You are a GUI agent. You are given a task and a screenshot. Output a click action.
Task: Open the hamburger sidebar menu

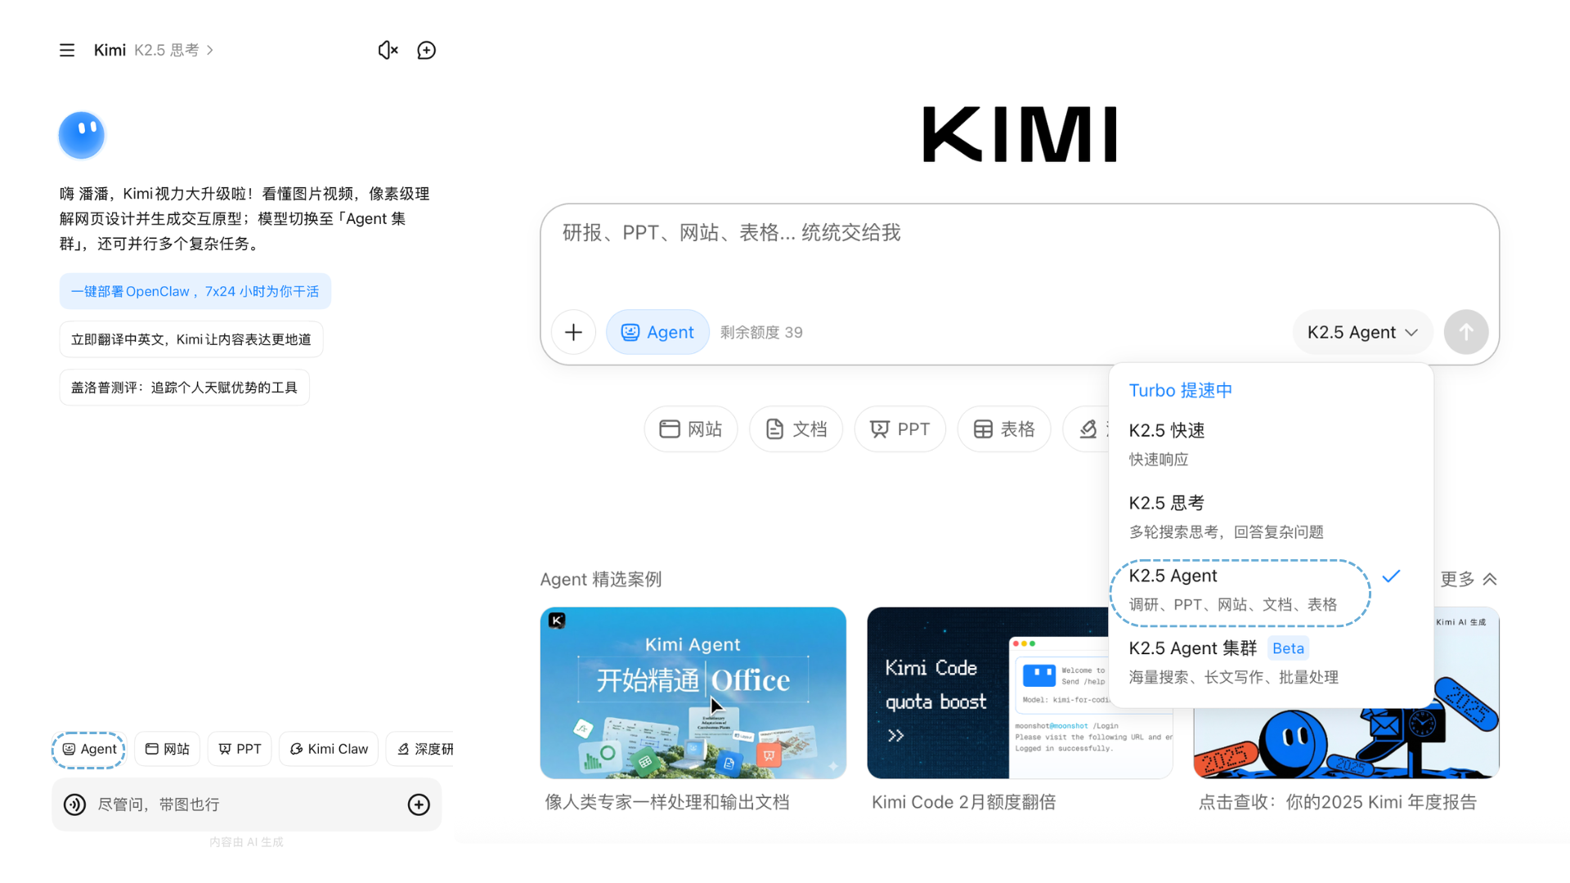click(67, 50)
